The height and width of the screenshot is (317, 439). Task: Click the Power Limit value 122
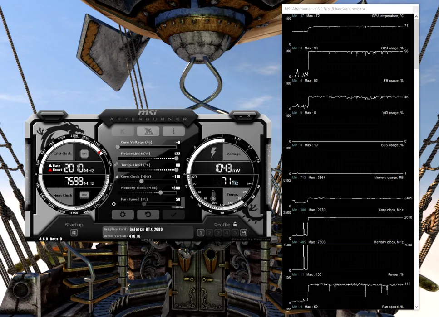177,154
